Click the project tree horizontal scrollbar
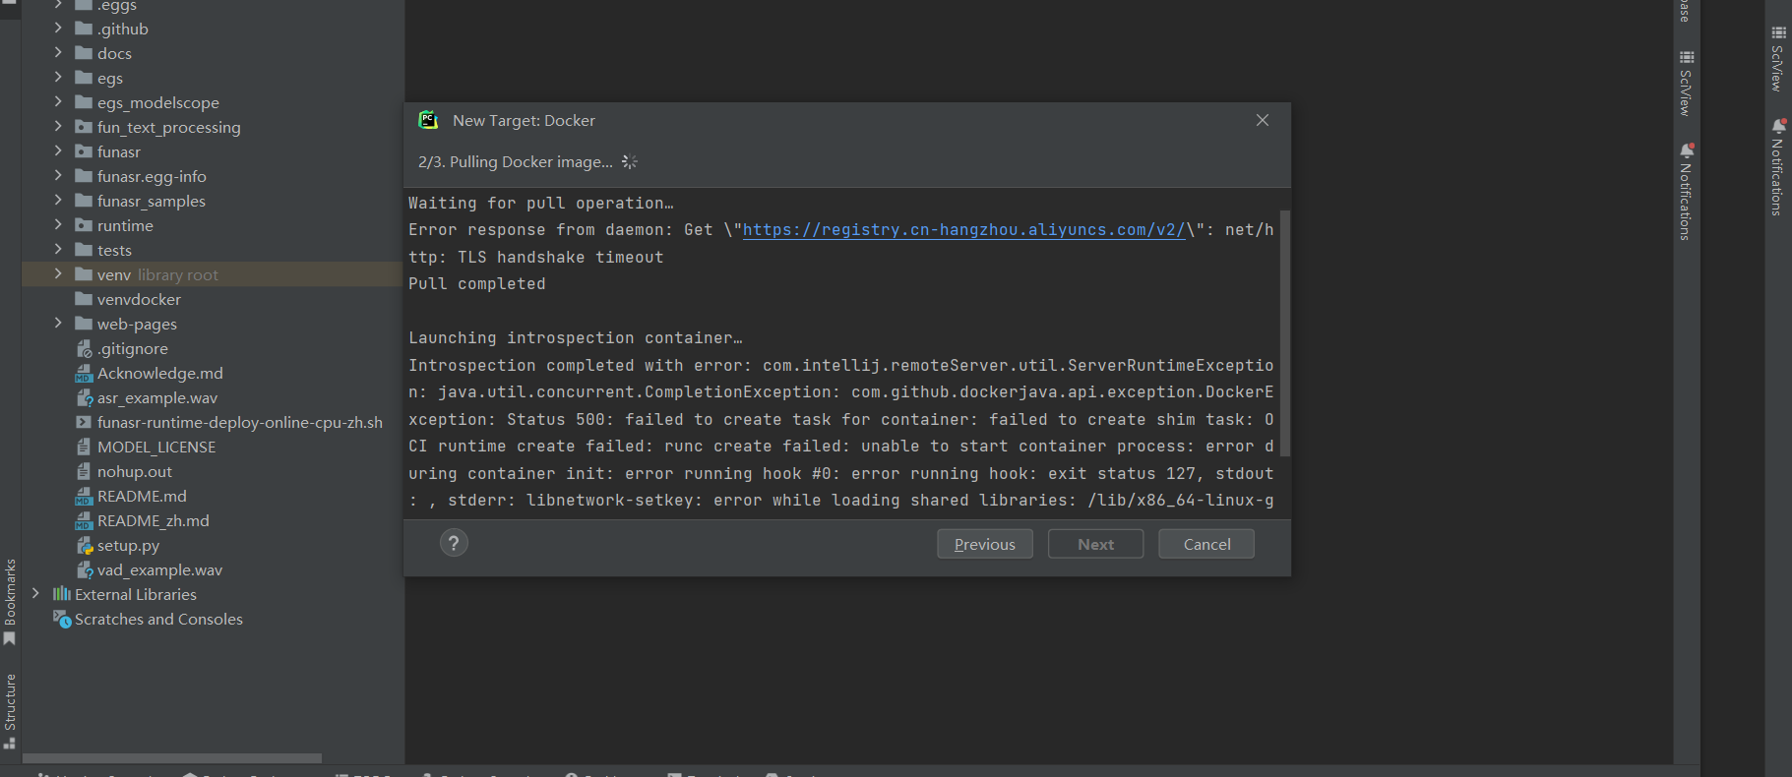The width and height of the screenshot is (1792, 777). click(x=172, y=758)
